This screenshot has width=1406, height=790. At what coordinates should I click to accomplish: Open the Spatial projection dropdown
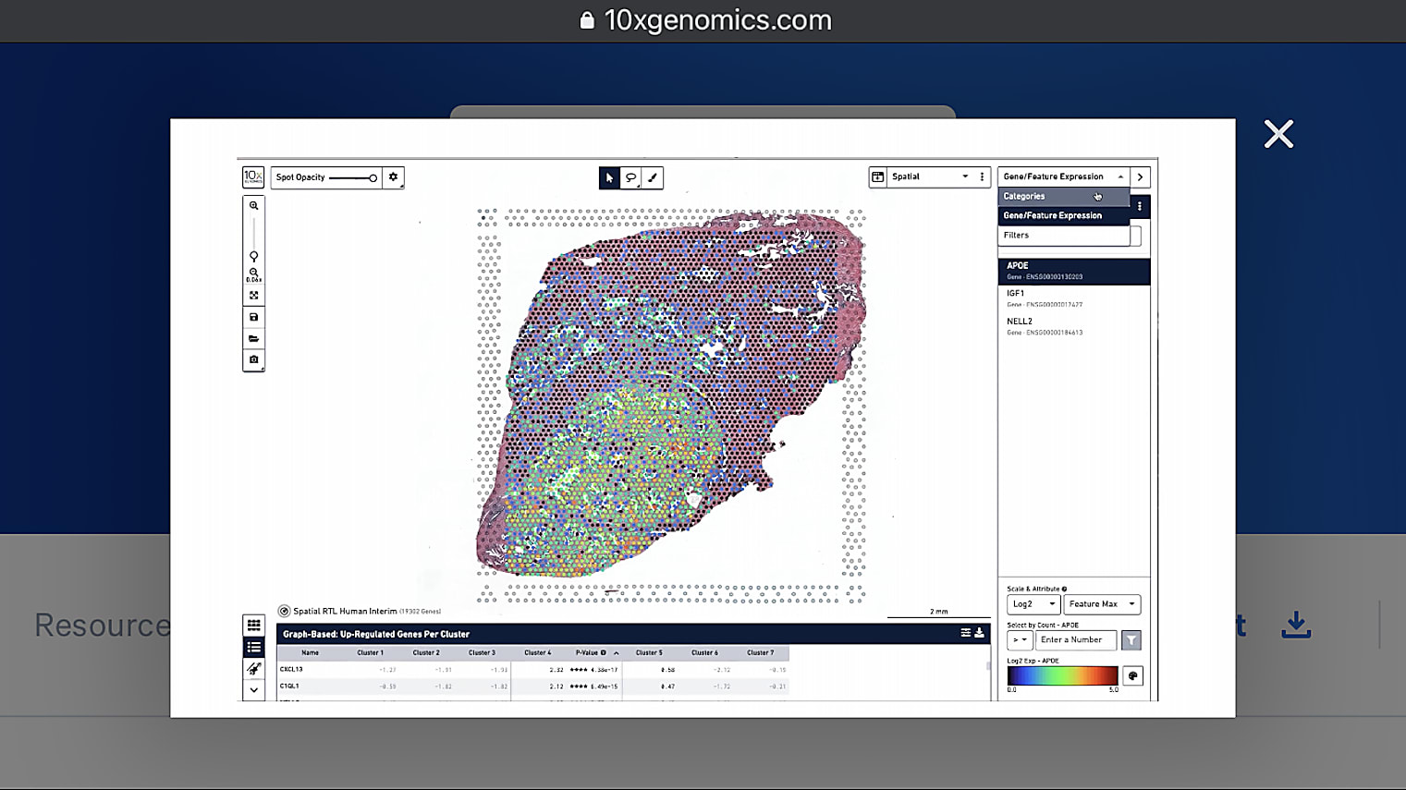(x=931, y=176)
